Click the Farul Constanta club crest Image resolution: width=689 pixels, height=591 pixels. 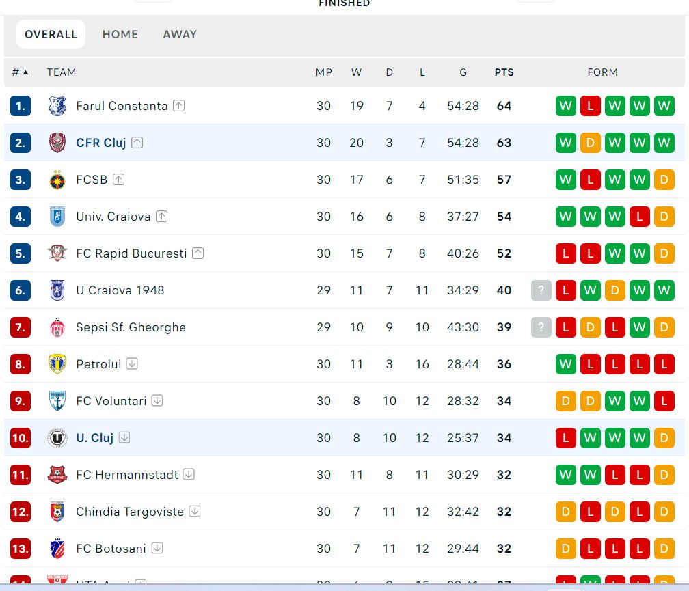pyautogui.click(x=57, y=106)
